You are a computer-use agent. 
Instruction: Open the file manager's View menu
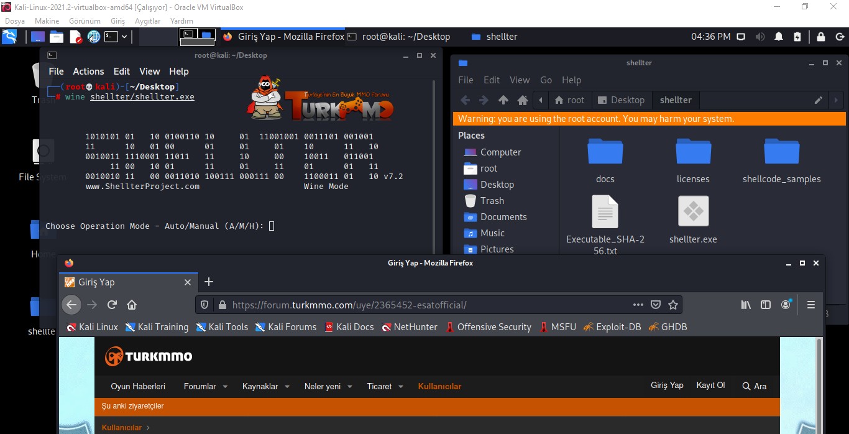point(520,80)
